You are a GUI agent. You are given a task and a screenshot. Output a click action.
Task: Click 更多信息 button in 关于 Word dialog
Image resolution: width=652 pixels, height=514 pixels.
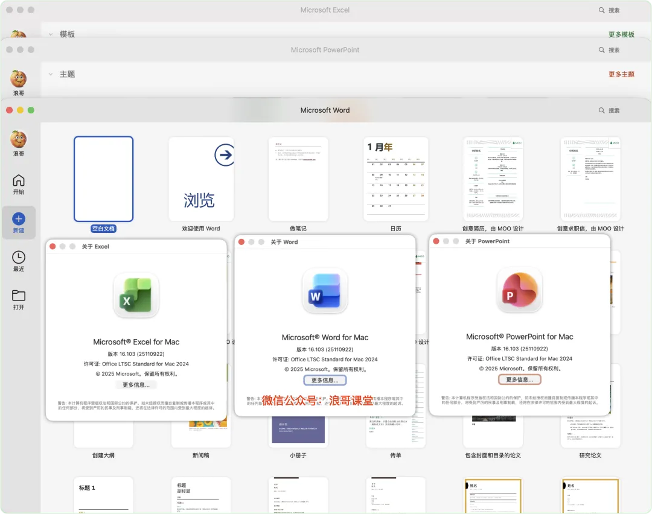[325, 380]
